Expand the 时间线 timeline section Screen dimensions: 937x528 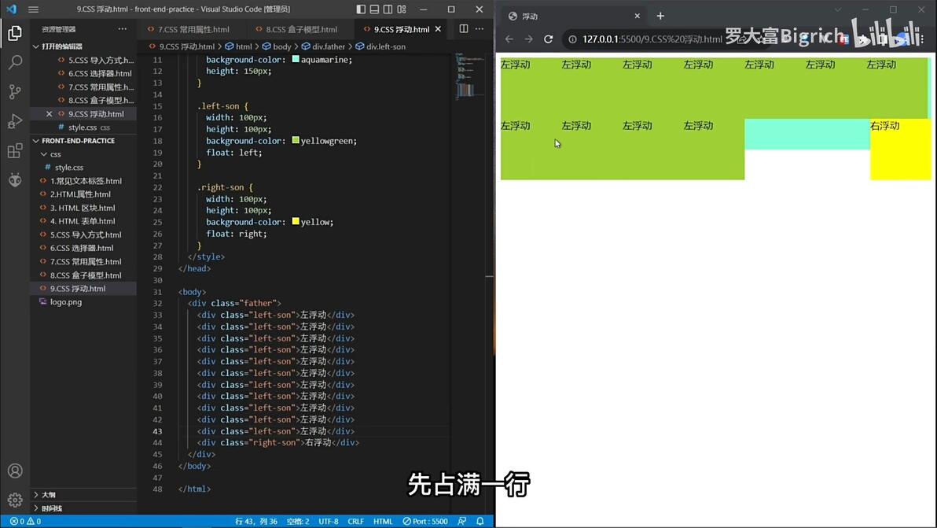pyautogui.click(x=83, y=508)
